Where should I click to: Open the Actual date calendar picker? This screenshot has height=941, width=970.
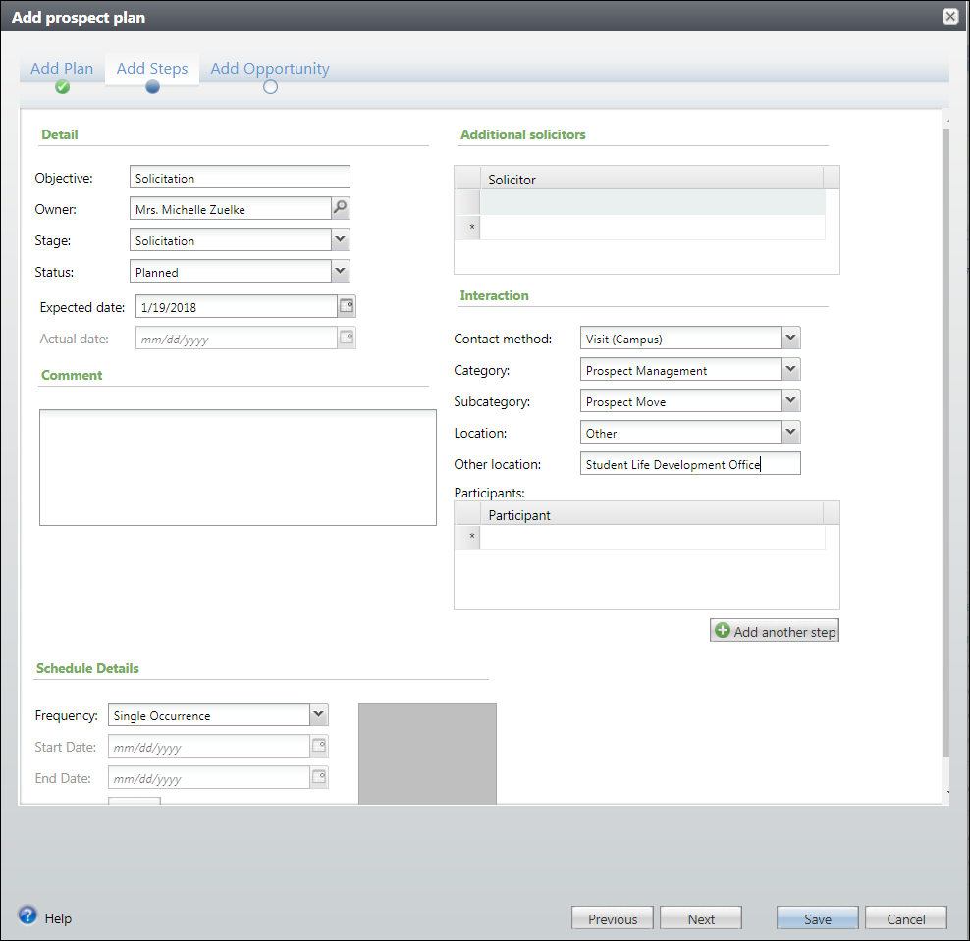(347, 338)
